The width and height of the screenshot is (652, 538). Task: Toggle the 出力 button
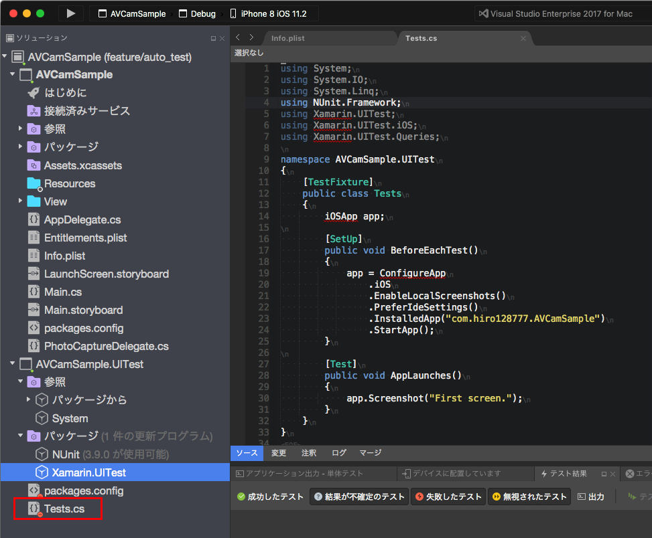pyautogui.click(x=591, y=497)
